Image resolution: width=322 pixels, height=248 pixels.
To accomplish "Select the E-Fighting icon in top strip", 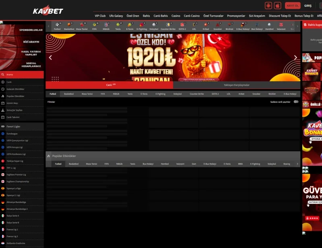I will [142, 25].
